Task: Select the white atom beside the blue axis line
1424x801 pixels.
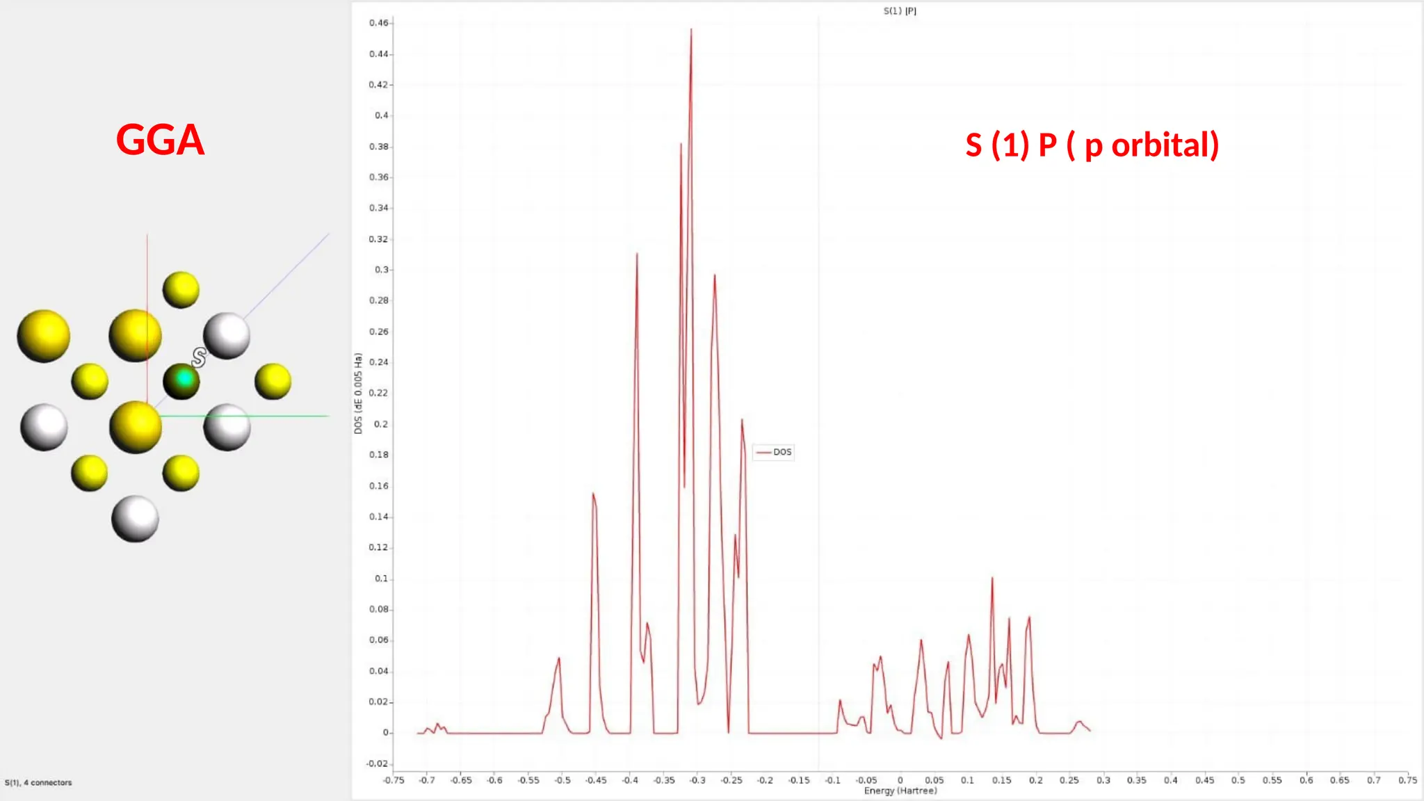Action: coord(227,336)
